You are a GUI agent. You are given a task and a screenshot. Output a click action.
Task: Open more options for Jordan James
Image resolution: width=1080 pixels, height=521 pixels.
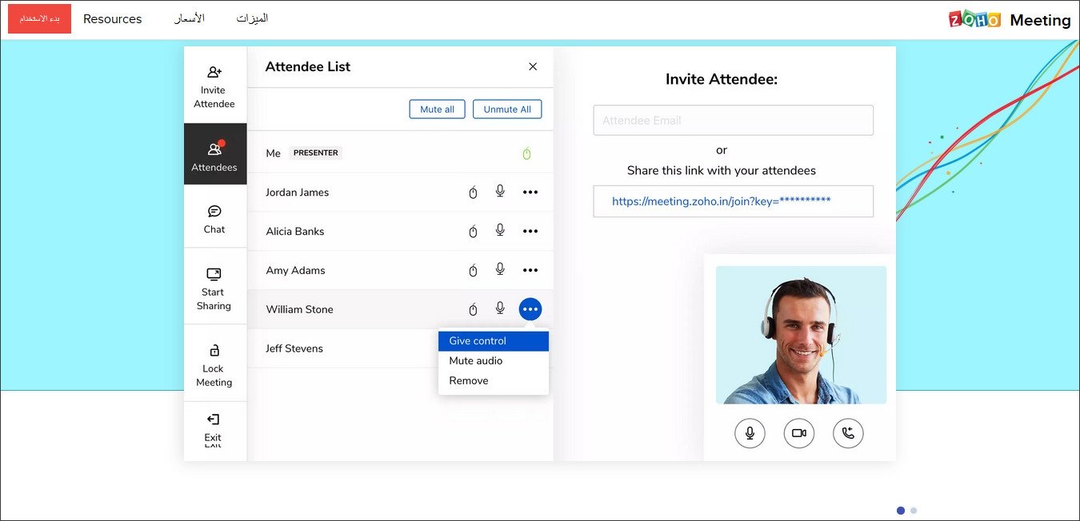pyautogui.click(x=530, y=192)
